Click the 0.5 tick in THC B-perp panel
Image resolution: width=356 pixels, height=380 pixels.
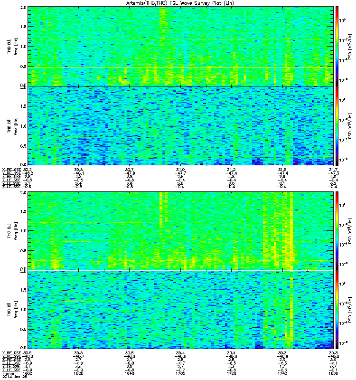point(23,251)
